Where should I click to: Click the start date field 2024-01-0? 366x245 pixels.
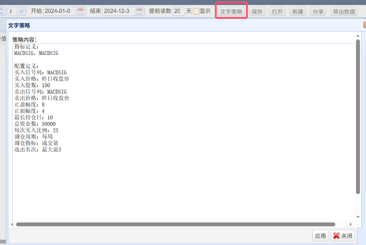click(60, 11)
